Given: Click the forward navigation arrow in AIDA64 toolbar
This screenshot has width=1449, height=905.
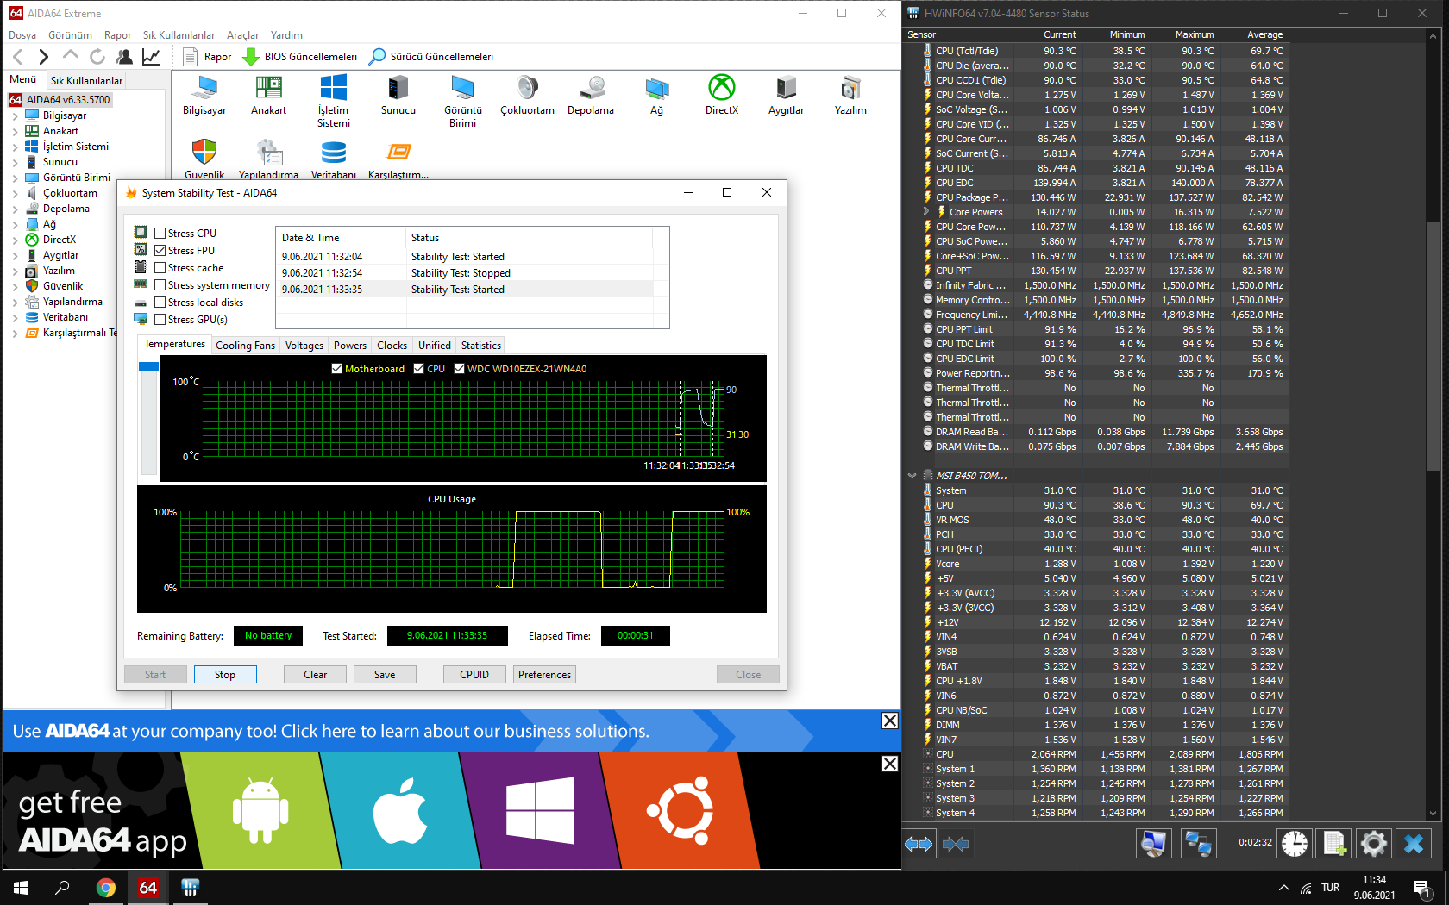Looking at the screenshot, I should (x=44, y=57).
